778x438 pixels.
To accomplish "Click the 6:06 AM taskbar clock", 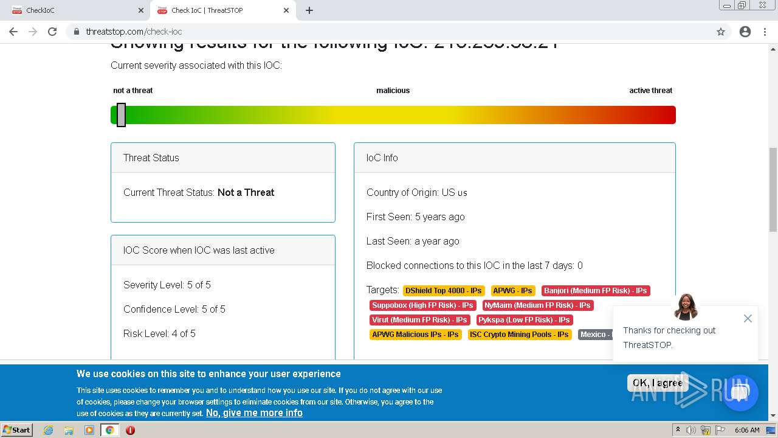I will coord(747,430).
